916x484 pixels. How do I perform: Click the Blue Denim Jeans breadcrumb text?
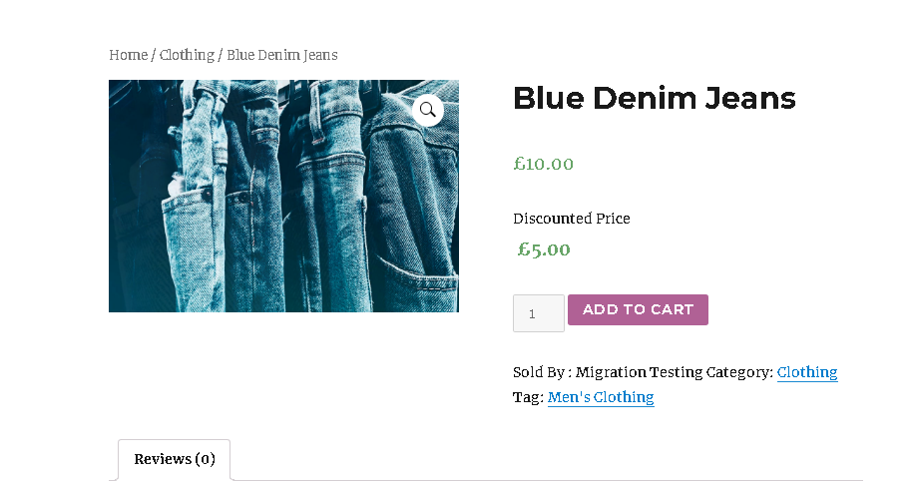point(282,55)
